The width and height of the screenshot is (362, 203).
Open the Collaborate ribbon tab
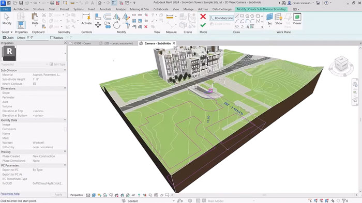(161, 9)
